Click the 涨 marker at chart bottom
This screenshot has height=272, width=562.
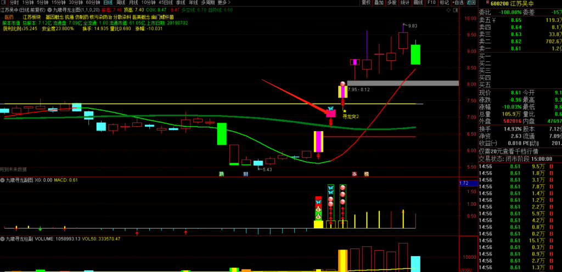tap(355, 174)
